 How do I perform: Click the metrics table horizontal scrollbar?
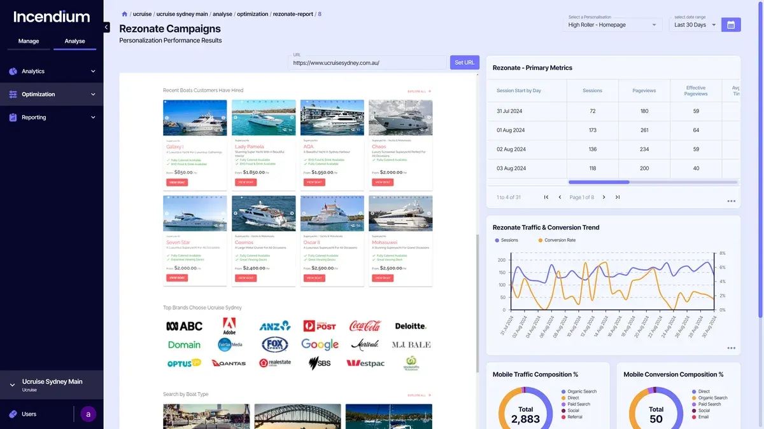pos(598,182)
